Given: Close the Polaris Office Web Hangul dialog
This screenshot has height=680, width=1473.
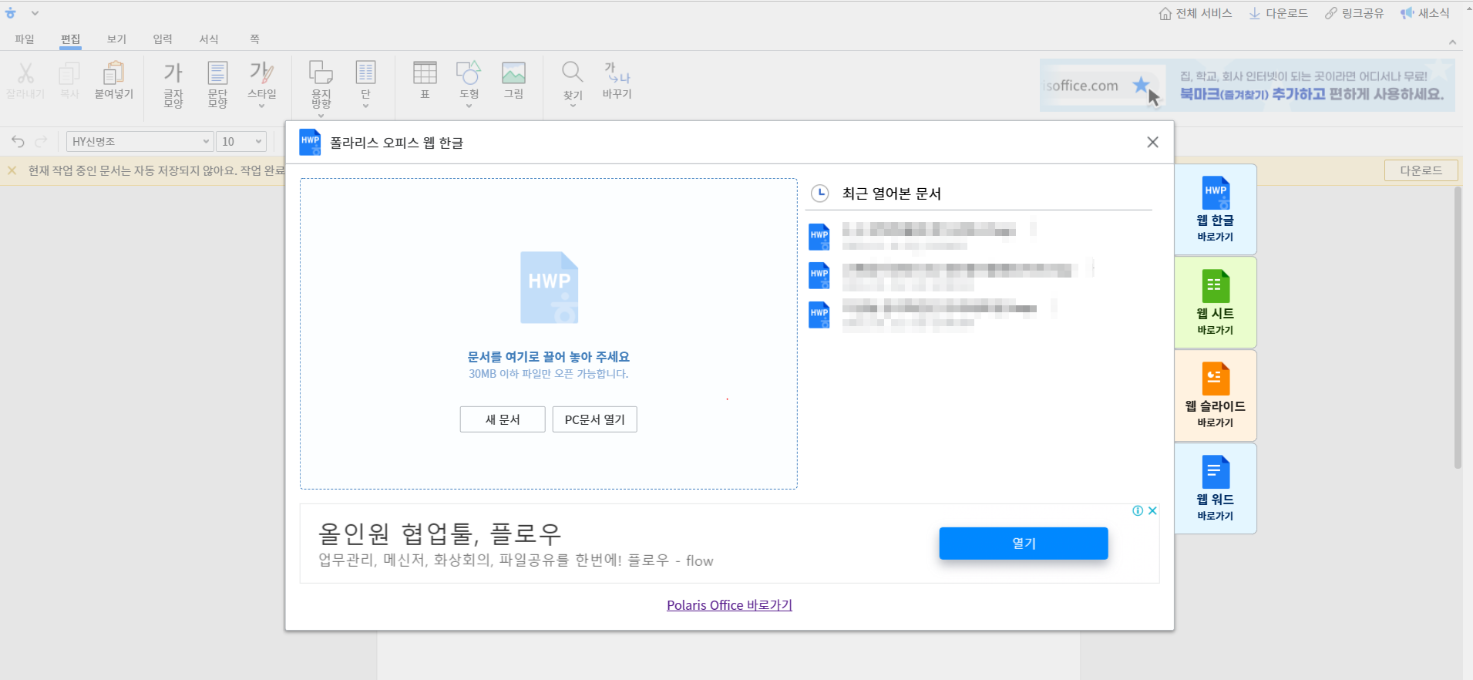Looking at the screenshot, I should pyautogui.click(x=1152, y=142).
